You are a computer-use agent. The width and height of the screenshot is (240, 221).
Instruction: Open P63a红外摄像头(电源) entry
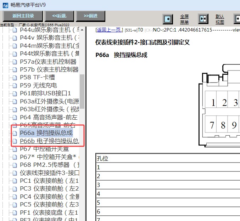pos(49,101)
